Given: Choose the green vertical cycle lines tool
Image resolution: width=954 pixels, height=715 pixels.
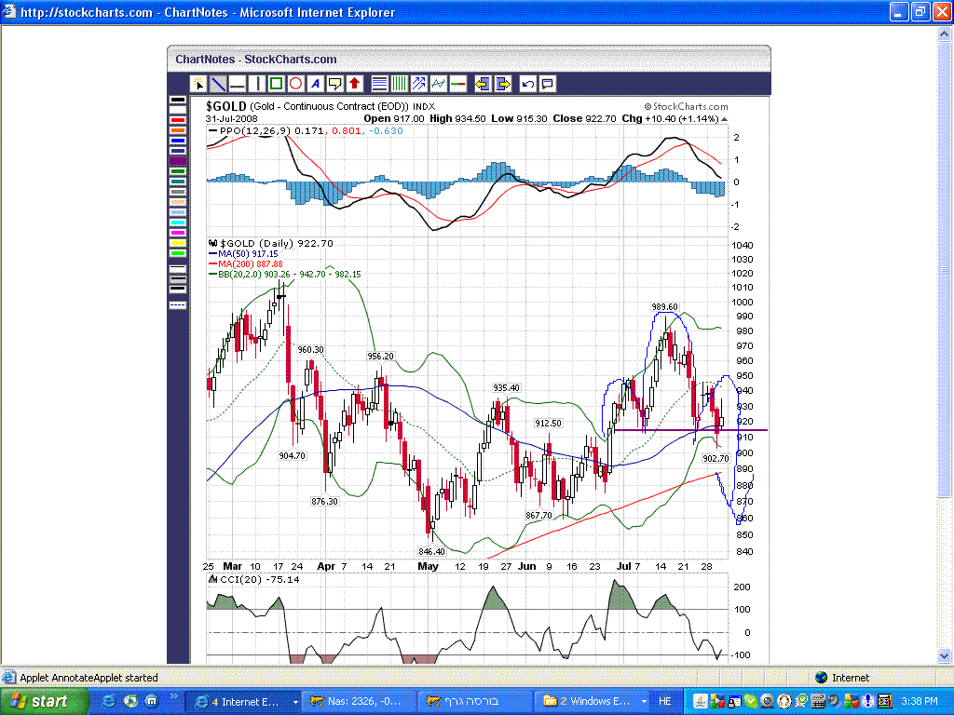Looking at the screenshot, I should coord(399,84).
